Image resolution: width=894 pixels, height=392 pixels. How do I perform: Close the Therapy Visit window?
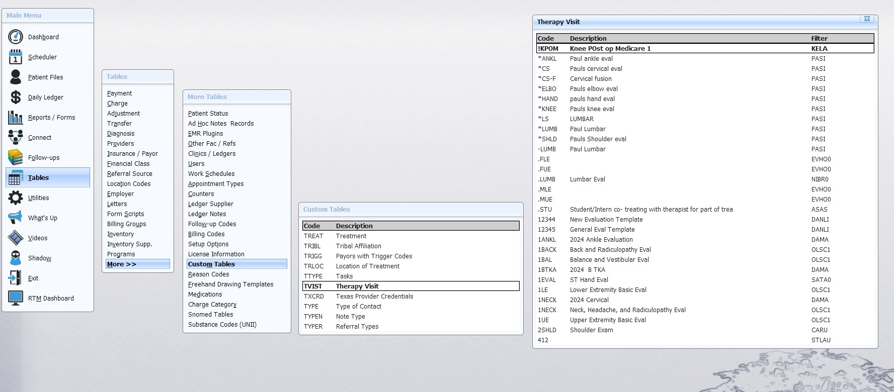[x=867, y=19]
